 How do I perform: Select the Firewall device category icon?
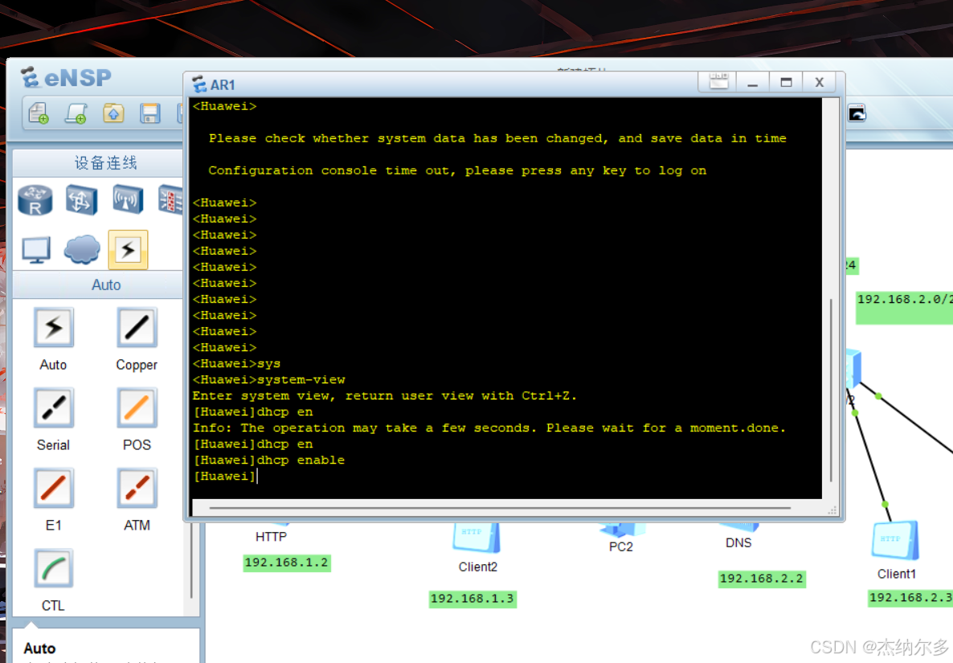tap(171, 200)
